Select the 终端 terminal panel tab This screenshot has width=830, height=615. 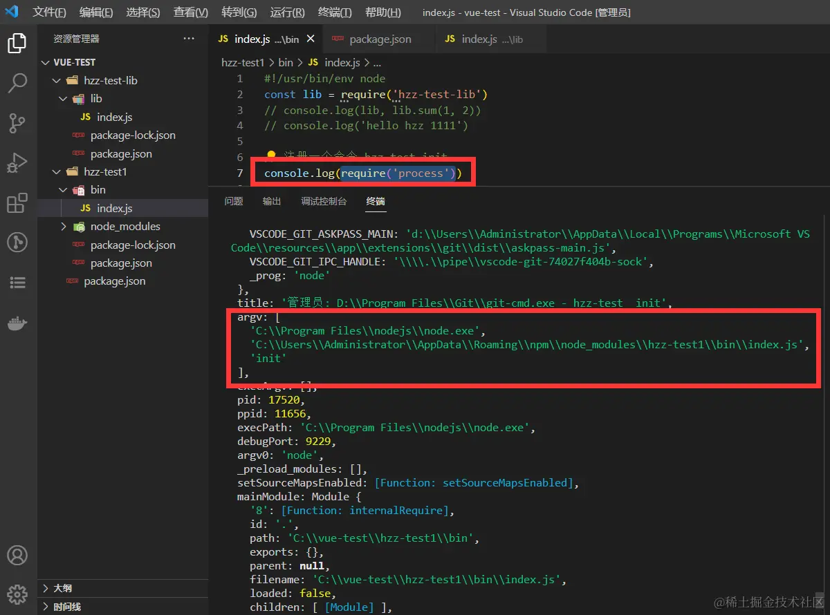[x=376, y=201]
